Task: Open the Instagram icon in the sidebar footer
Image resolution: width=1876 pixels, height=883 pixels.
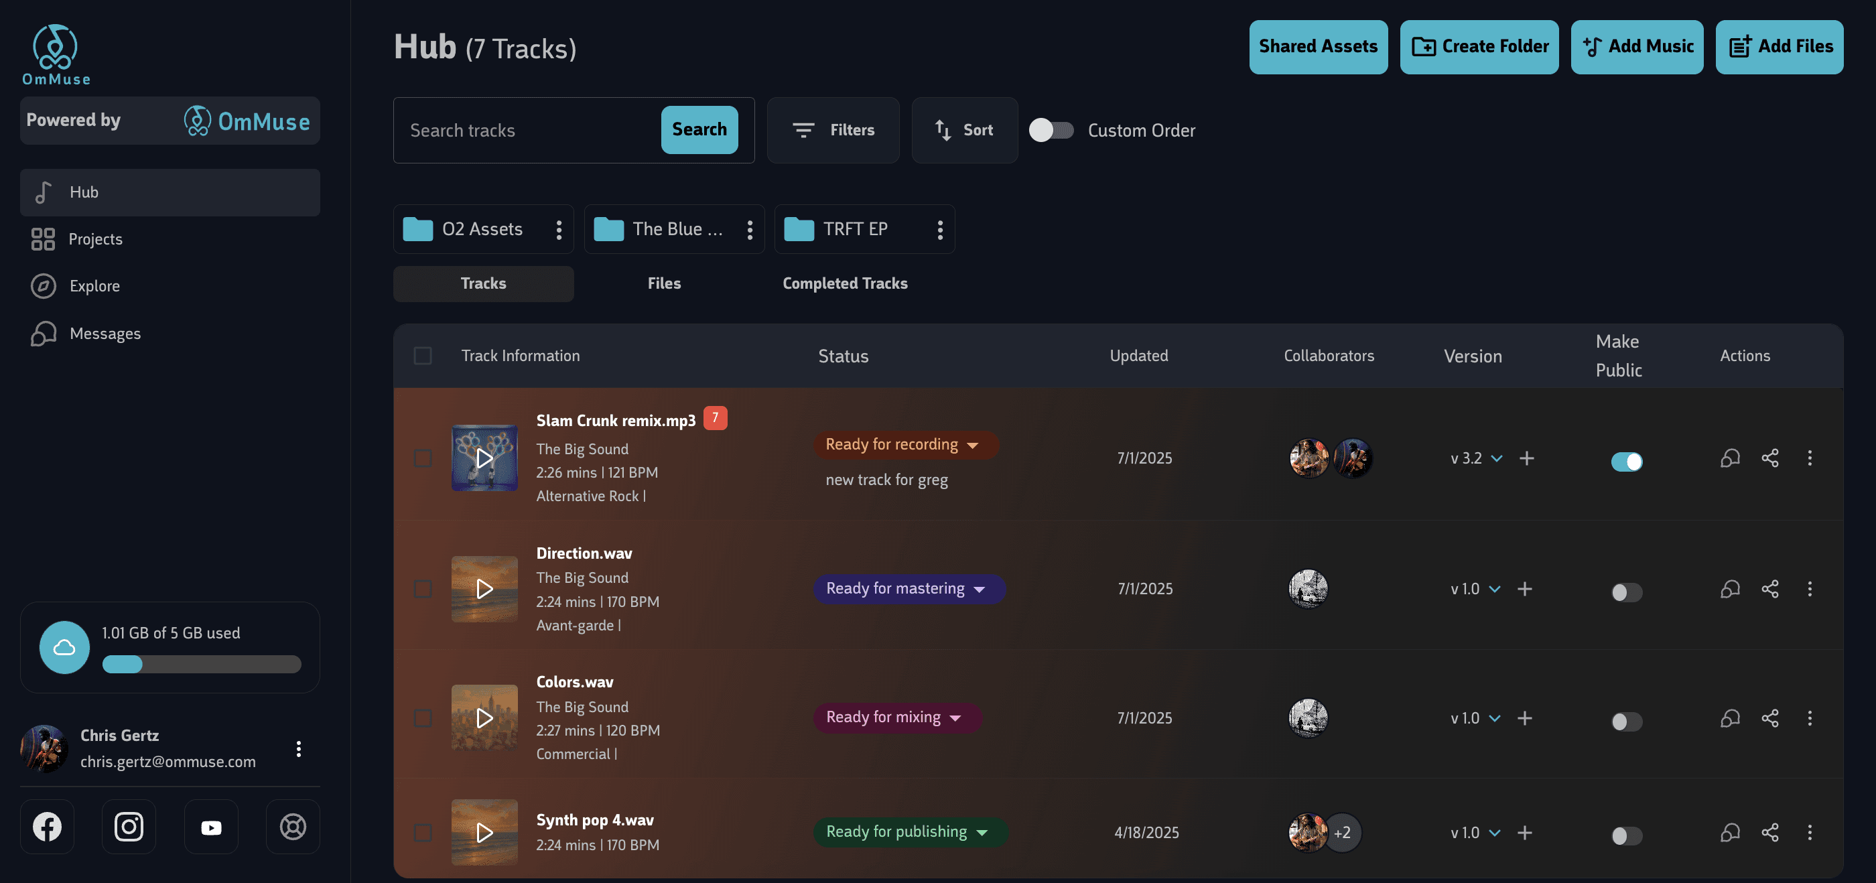Action: tap(129, 826)
